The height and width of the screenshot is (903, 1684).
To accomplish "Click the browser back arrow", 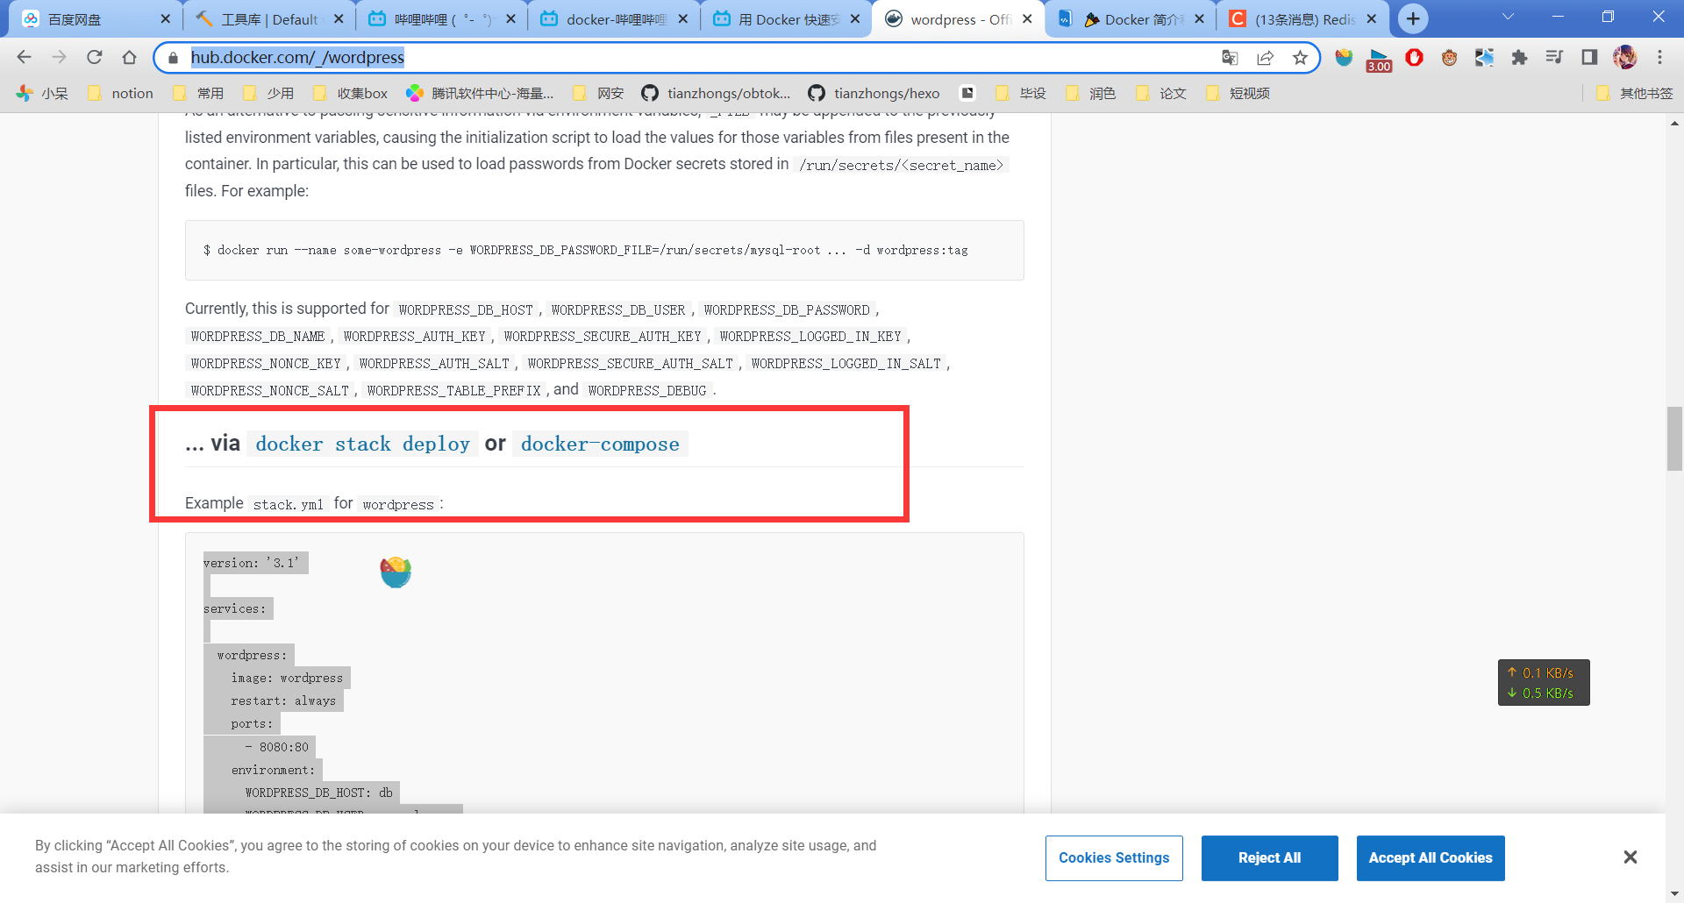I will 25,57.
